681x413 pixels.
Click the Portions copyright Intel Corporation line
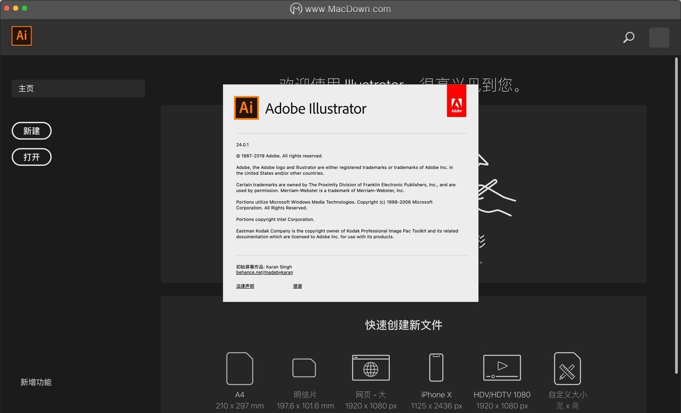point(275,220)
